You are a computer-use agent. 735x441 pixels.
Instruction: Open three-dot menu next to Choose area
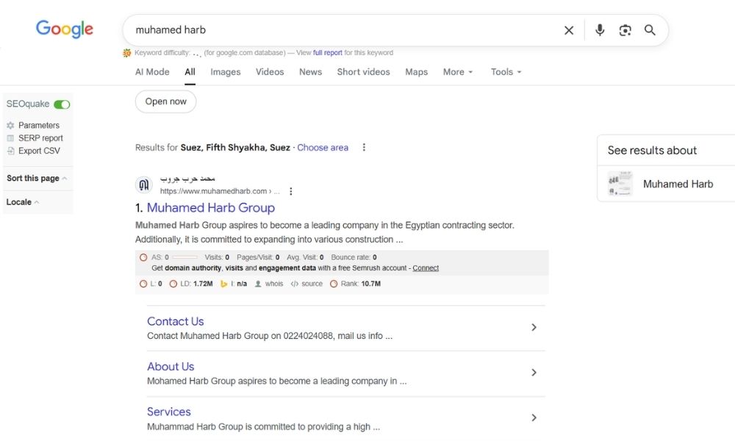[363, 148]
